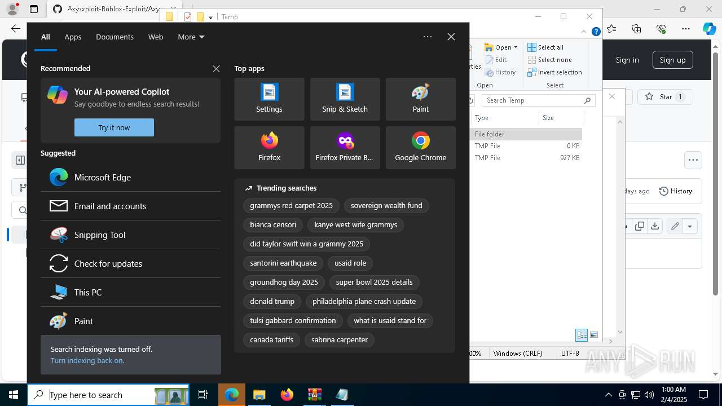Open Firefox from the taskbar
The image size is (722, 406).
tap(287, 395)
